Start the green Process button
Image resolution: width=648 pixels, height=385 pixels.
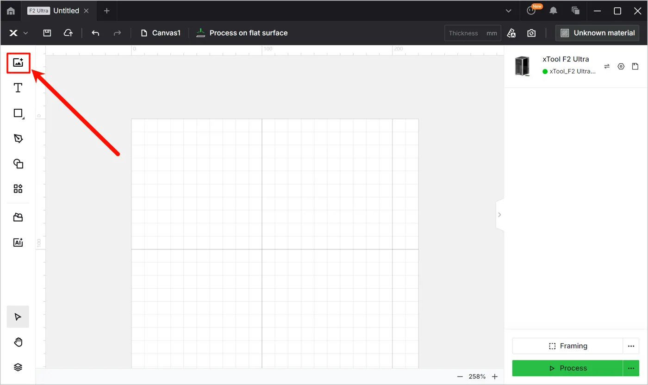(567, 368)
